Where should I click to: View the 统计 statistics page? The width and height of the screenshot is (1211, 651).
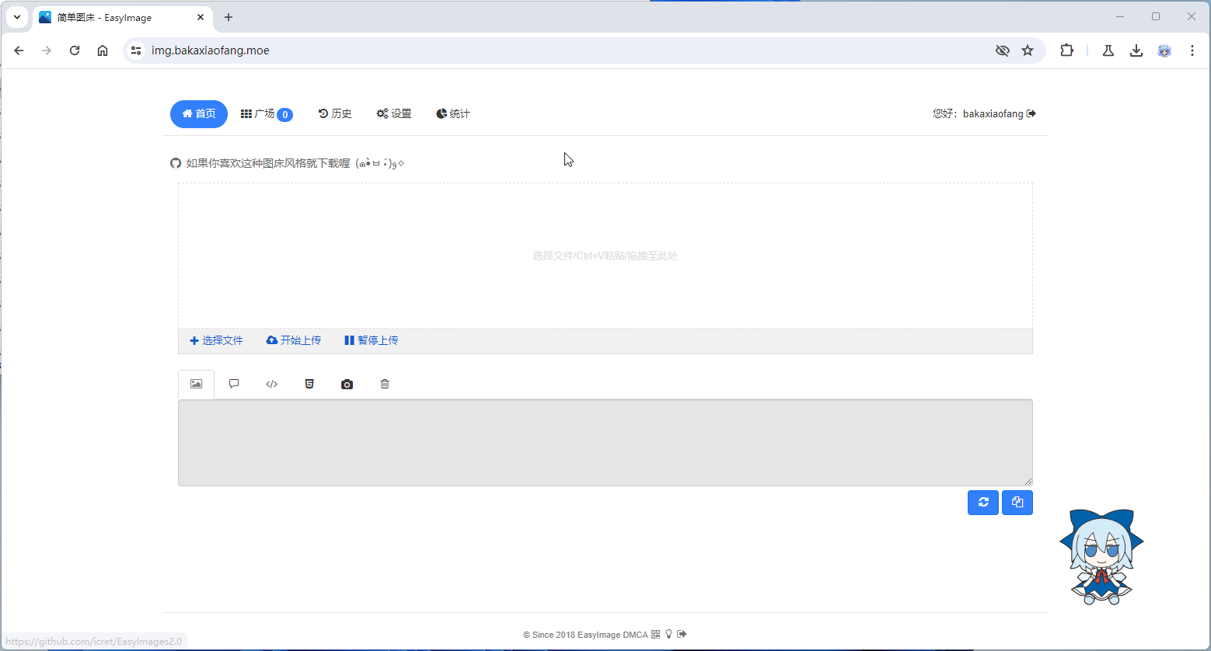pyautogui.click(x=453, y=114)
